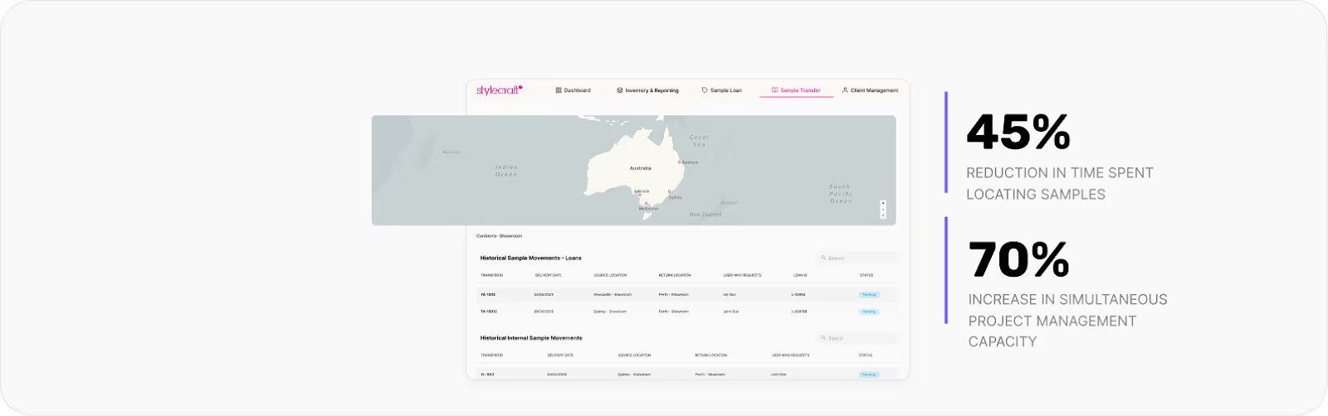Open the Dashboard tab
1328x416 pixels.
coord(573,90)
